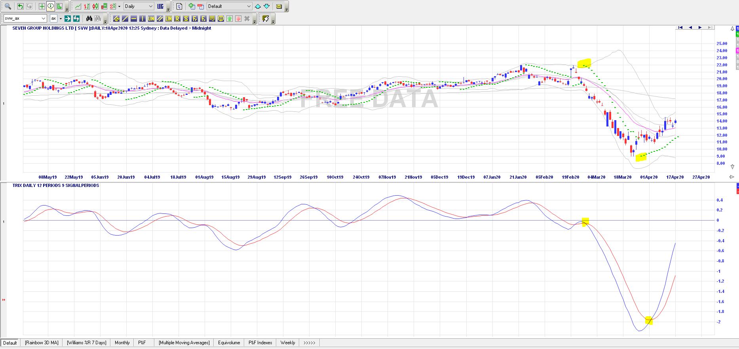739x349 pixels.
Task: Select the diagonal trend line tool
Action: pyautogui.click(x=125, y=19)
